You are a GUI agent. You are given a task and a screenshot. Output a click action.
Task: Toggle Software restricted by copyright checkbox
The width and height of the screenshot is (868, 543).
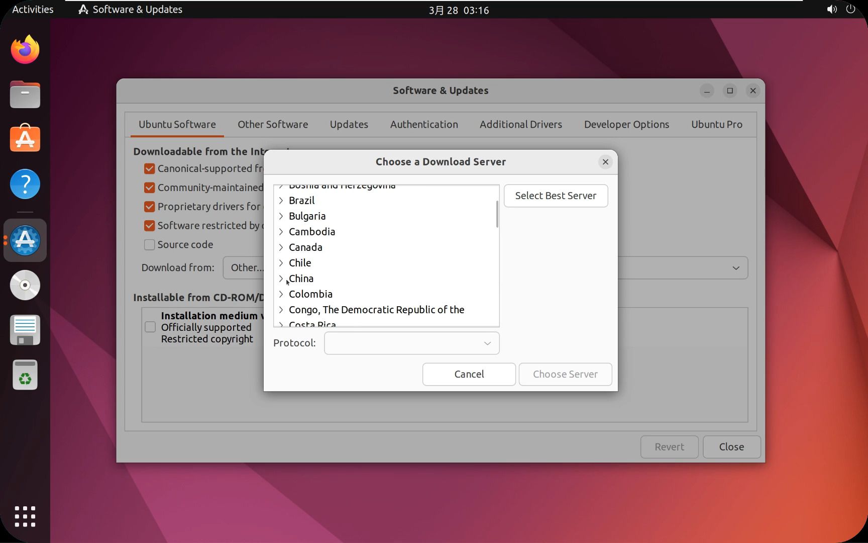pos(149,226)
